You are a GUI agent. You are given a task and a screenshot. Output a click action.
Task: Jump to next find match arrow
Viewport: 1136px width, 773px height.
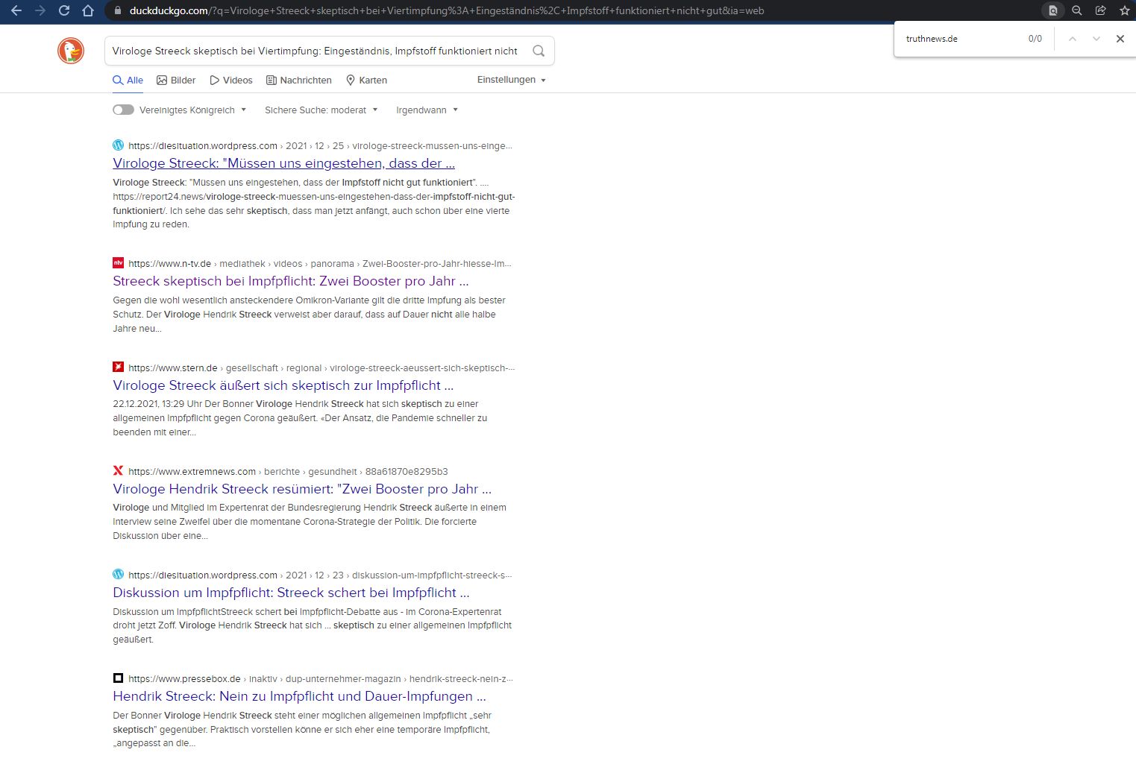click(x=1096, y=39)
